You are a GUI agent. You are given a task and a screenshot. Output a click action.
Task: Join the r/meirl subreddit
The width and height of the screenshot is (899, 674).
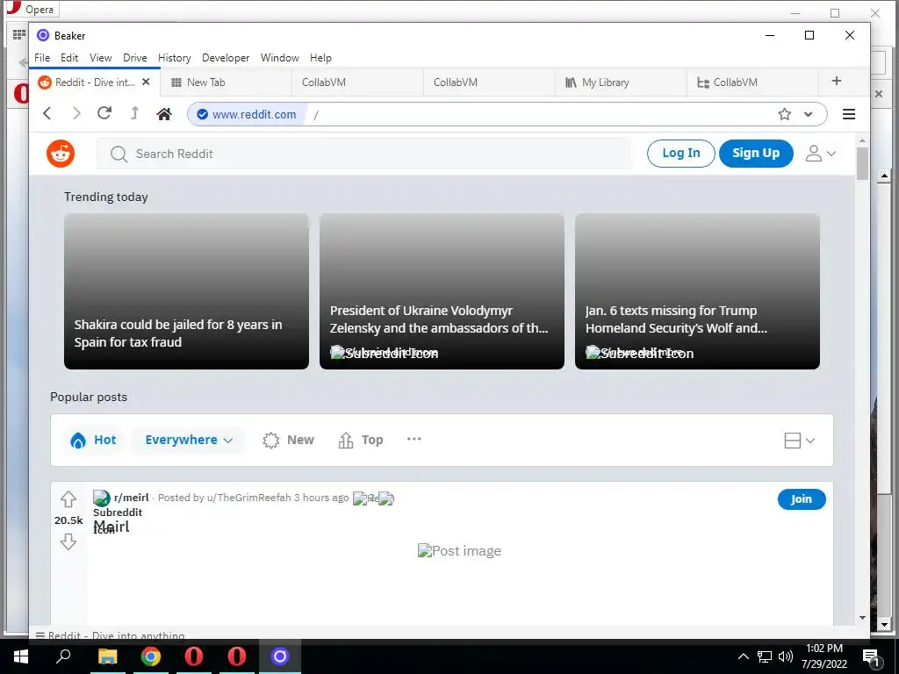coord(802,498)
